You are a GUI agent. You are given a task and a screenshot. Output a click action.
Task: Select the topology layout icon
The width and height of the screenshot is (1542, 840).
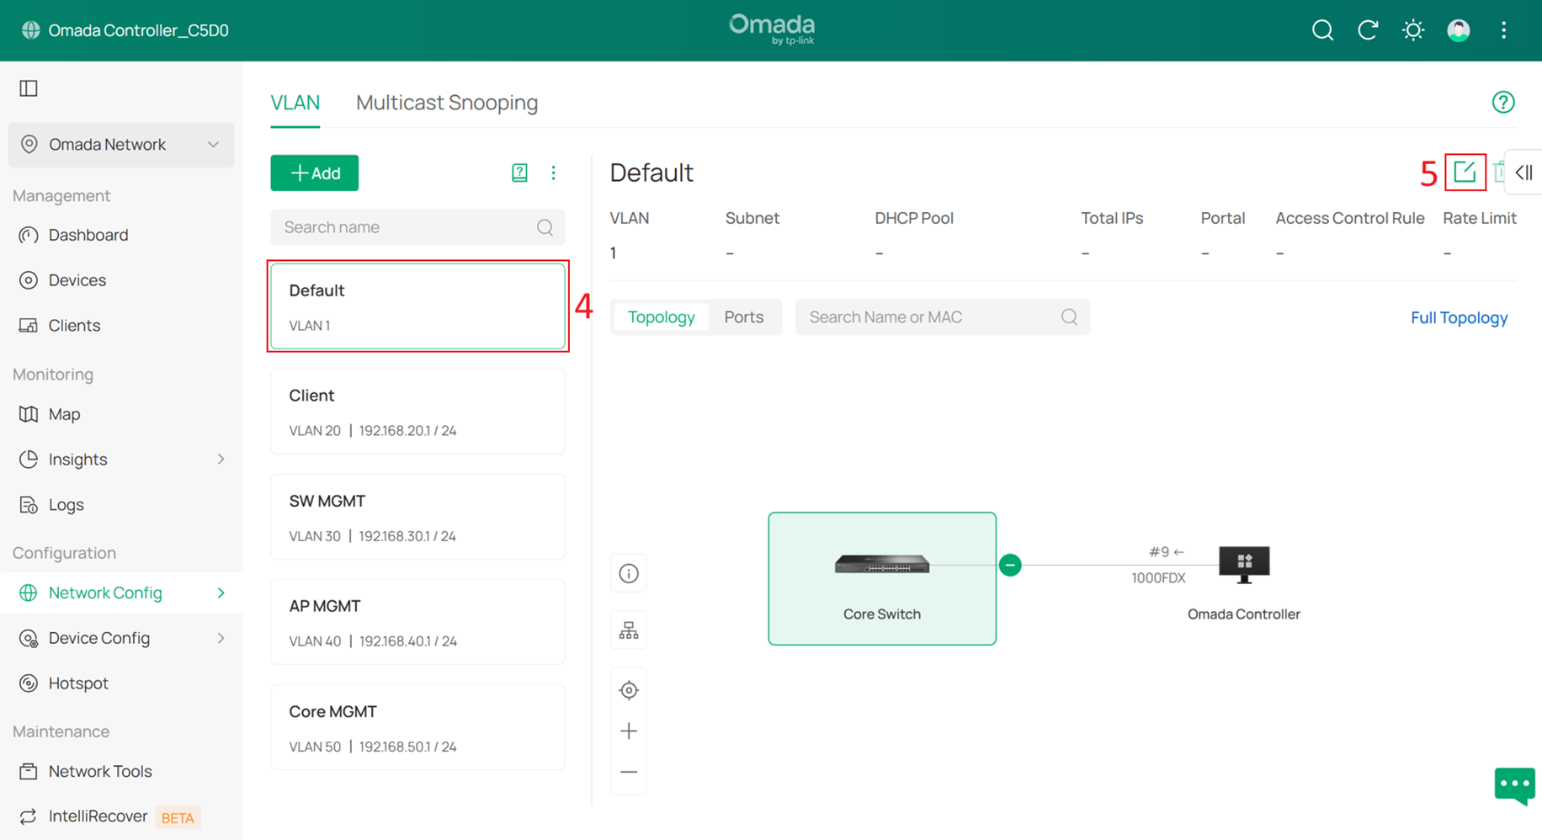click(629, 630)
